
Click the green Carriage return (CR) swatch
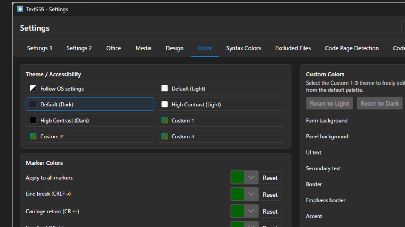point(238,211)
